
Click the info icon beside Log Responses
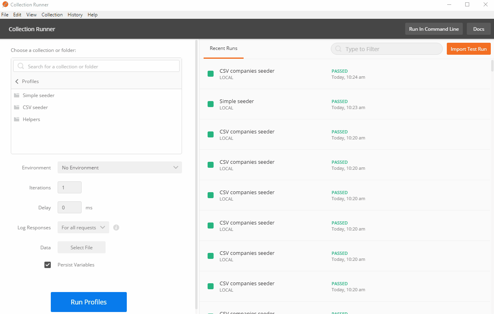116,227
